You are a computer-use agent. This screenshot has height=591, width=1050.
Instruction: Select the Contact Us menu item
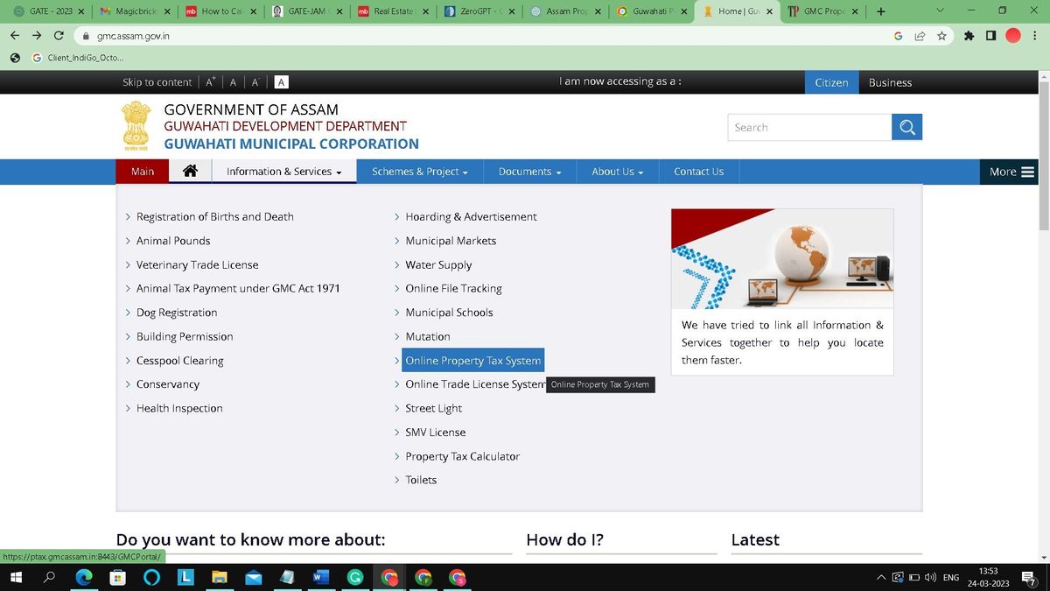click(698, 171)
